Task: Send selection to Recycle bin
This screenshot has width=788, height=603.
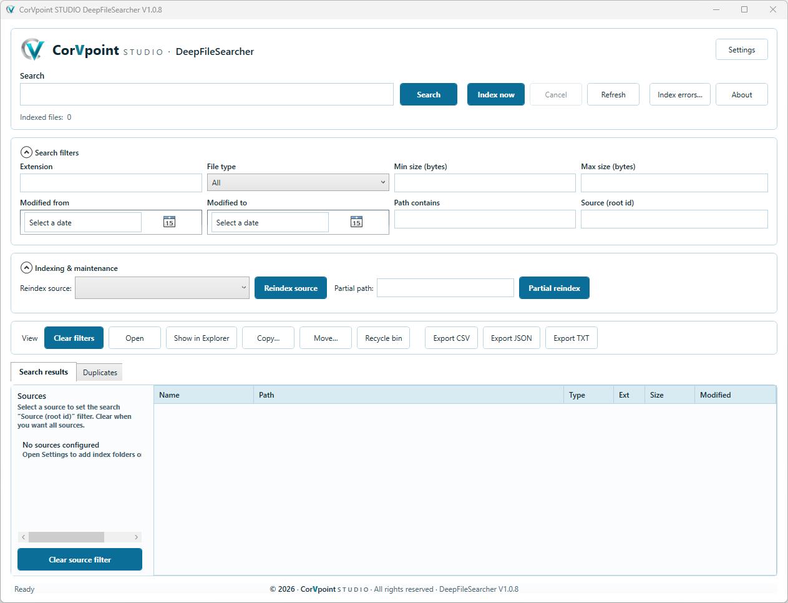Action: pyautogui.click(x=383, y=338)
